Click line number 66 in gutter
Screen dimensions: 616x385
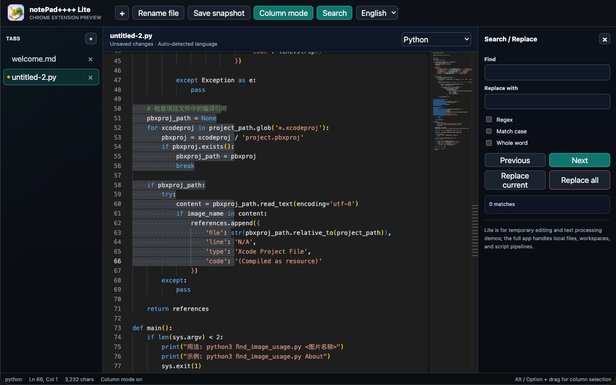(117, 261)
